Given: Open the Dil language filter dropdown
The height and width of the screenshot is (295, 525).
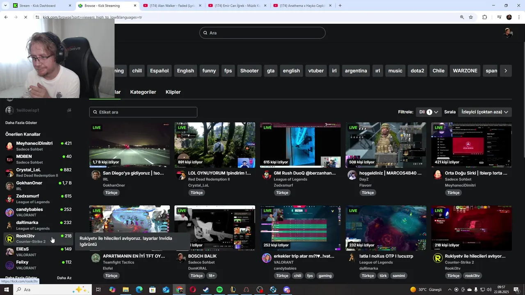Looking at the screenshot, I should point(429,112).
